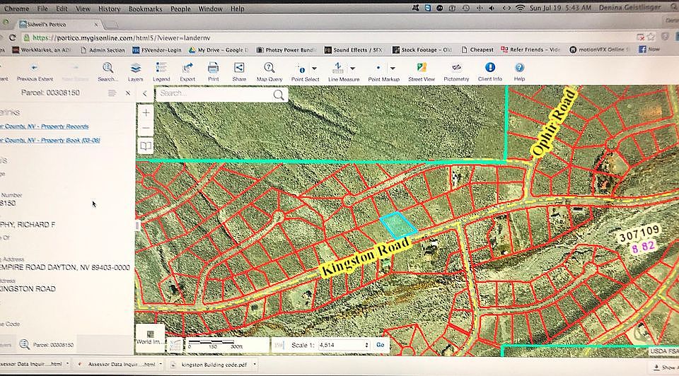Print the current map view
Image resolution: width=679 pixels, height=376 pixels.
213,69
